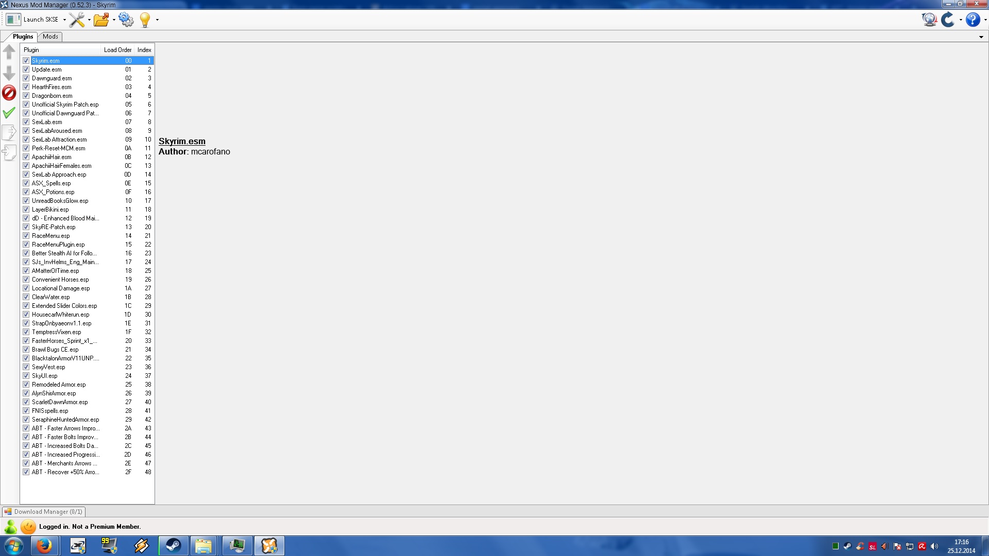
Task: Click the move plugin down arrow
Action: (x=9, y=74)
